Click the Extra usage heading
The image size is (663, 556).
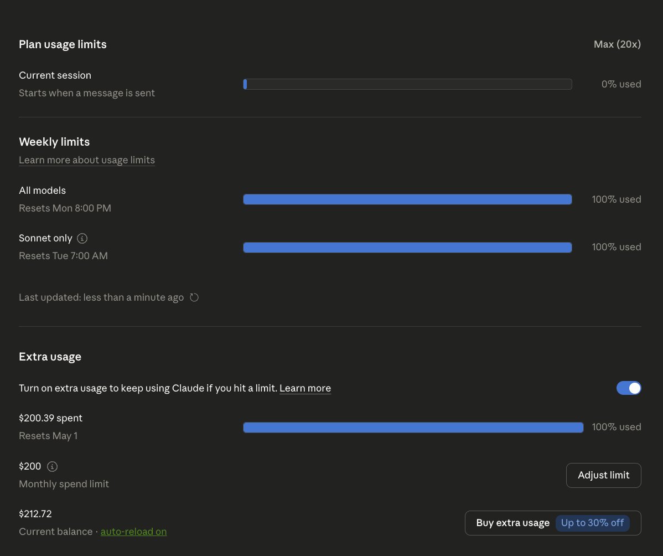(x=50, y=357)
